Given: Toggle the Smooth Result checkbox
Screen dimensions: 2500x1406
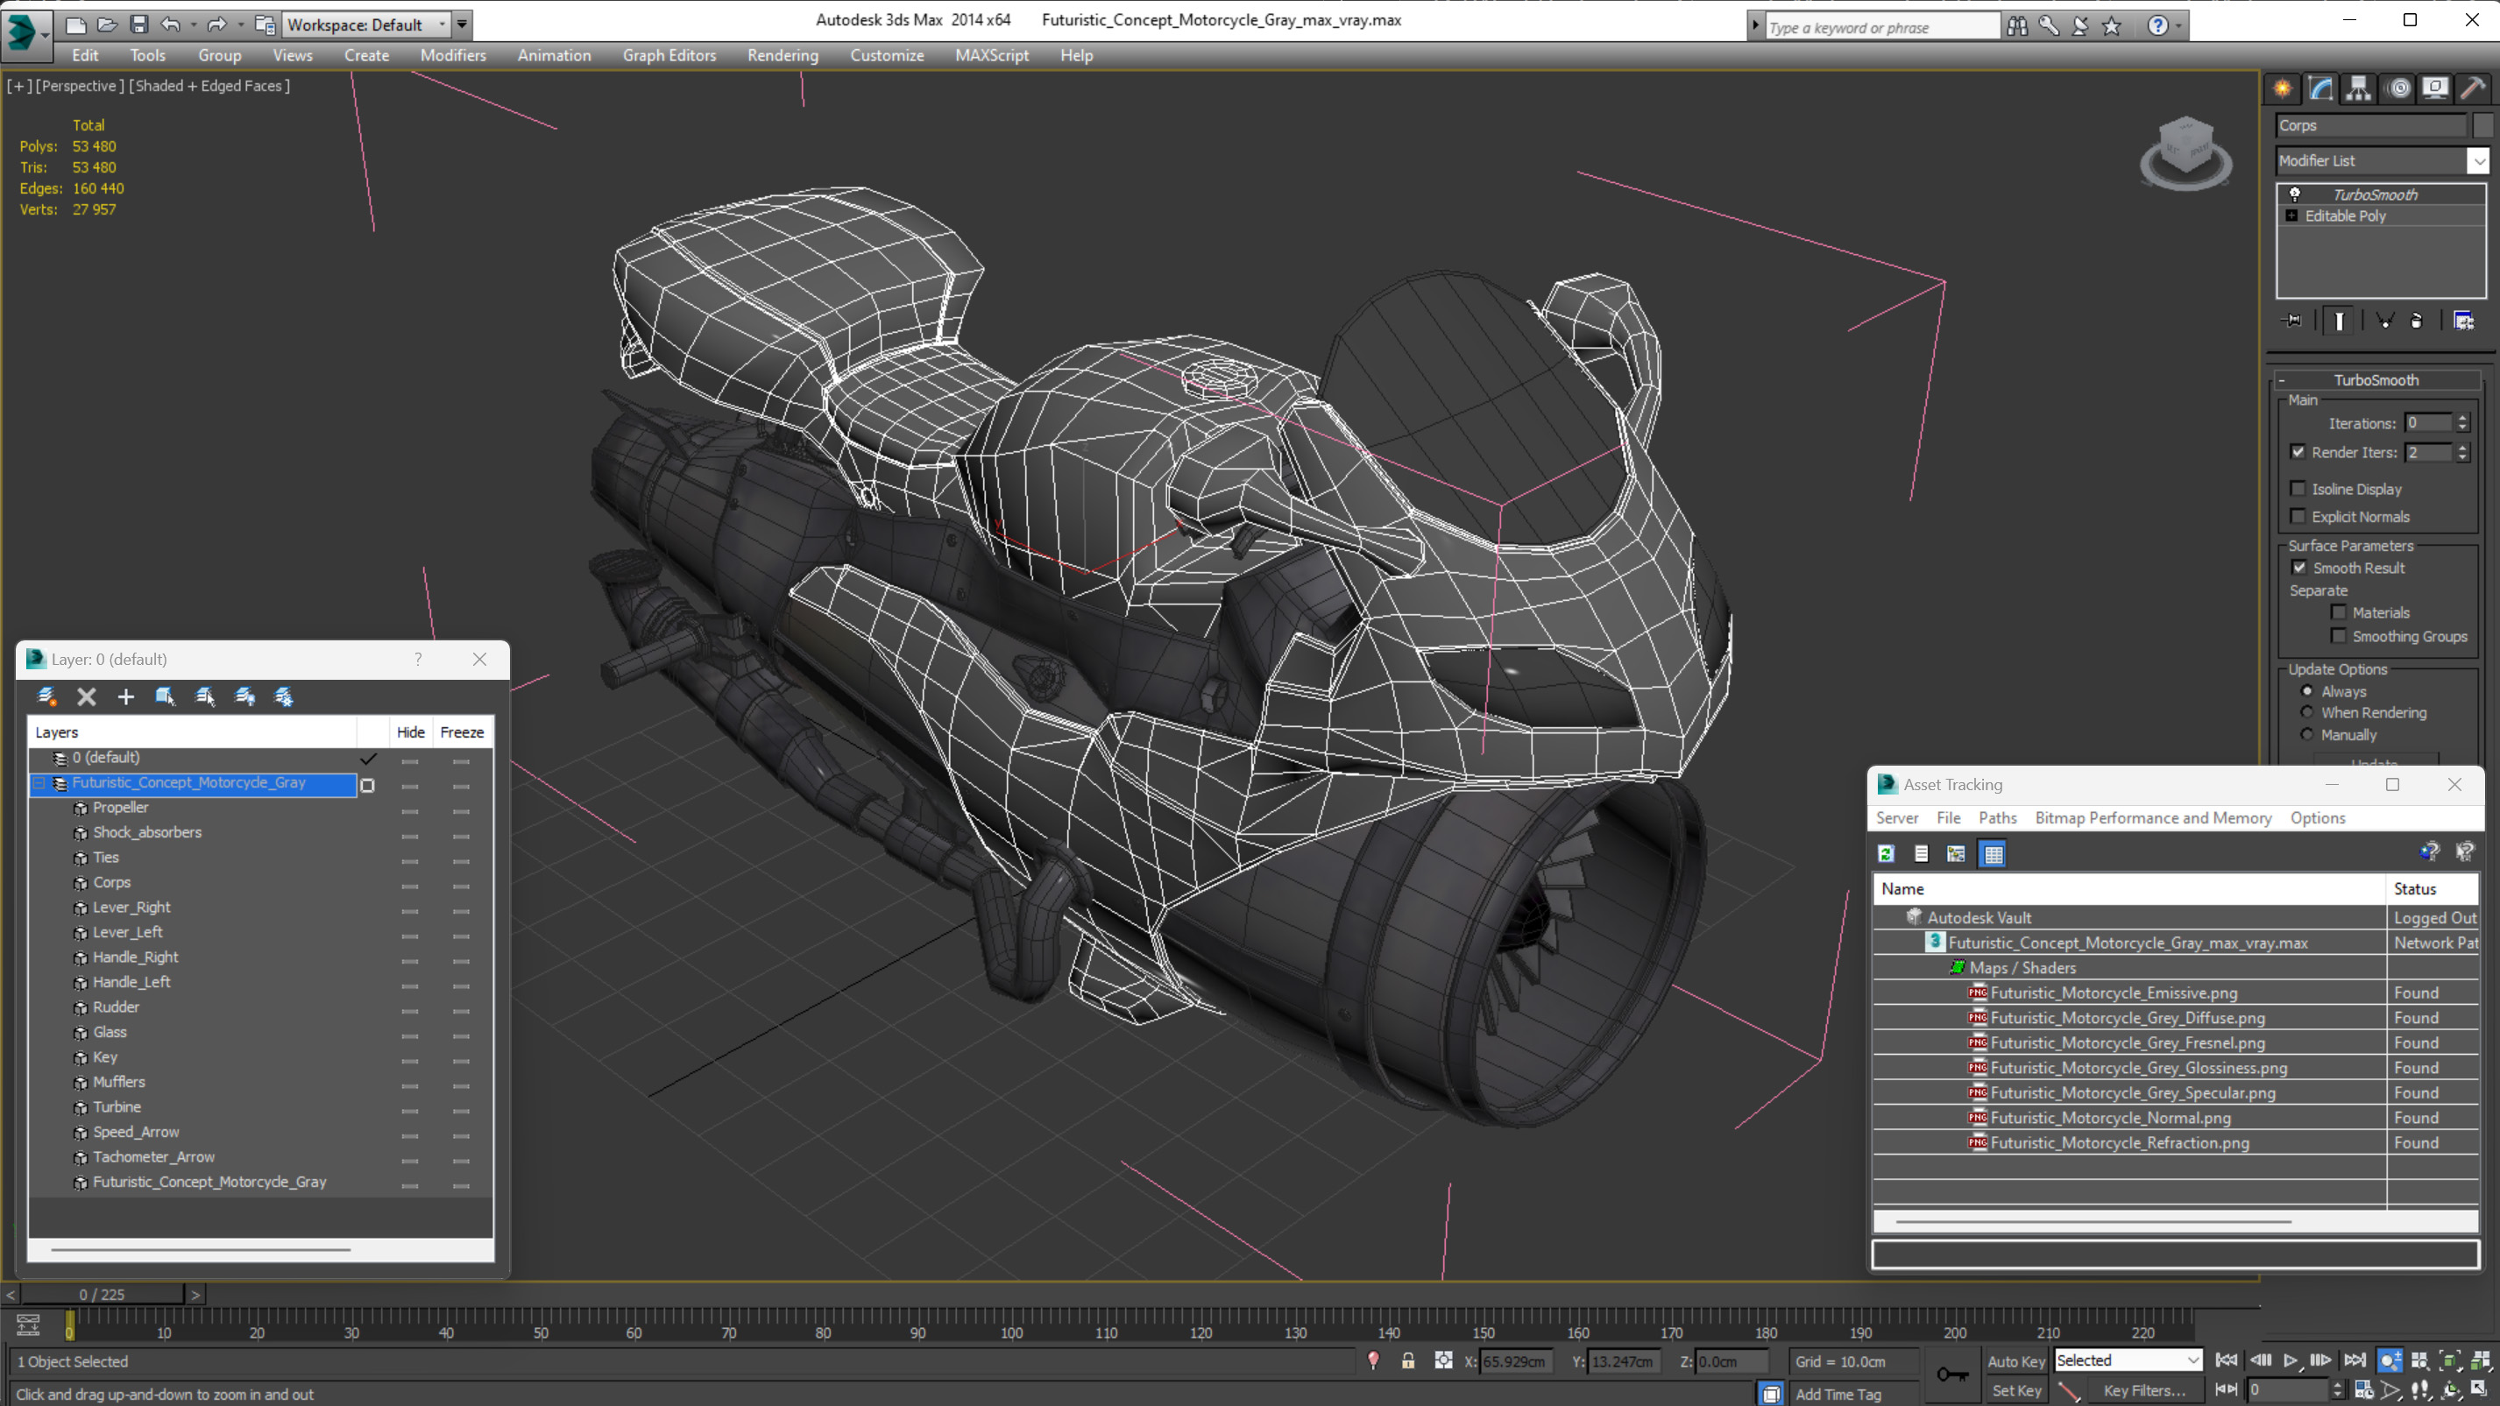Looking at the screenshot, I should pos(2299,568).
